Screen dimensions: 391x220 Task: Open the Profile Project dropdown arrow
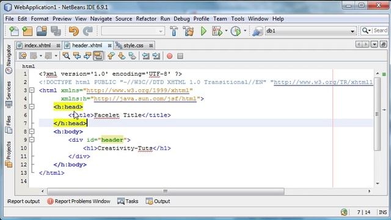tap(245, 31)
